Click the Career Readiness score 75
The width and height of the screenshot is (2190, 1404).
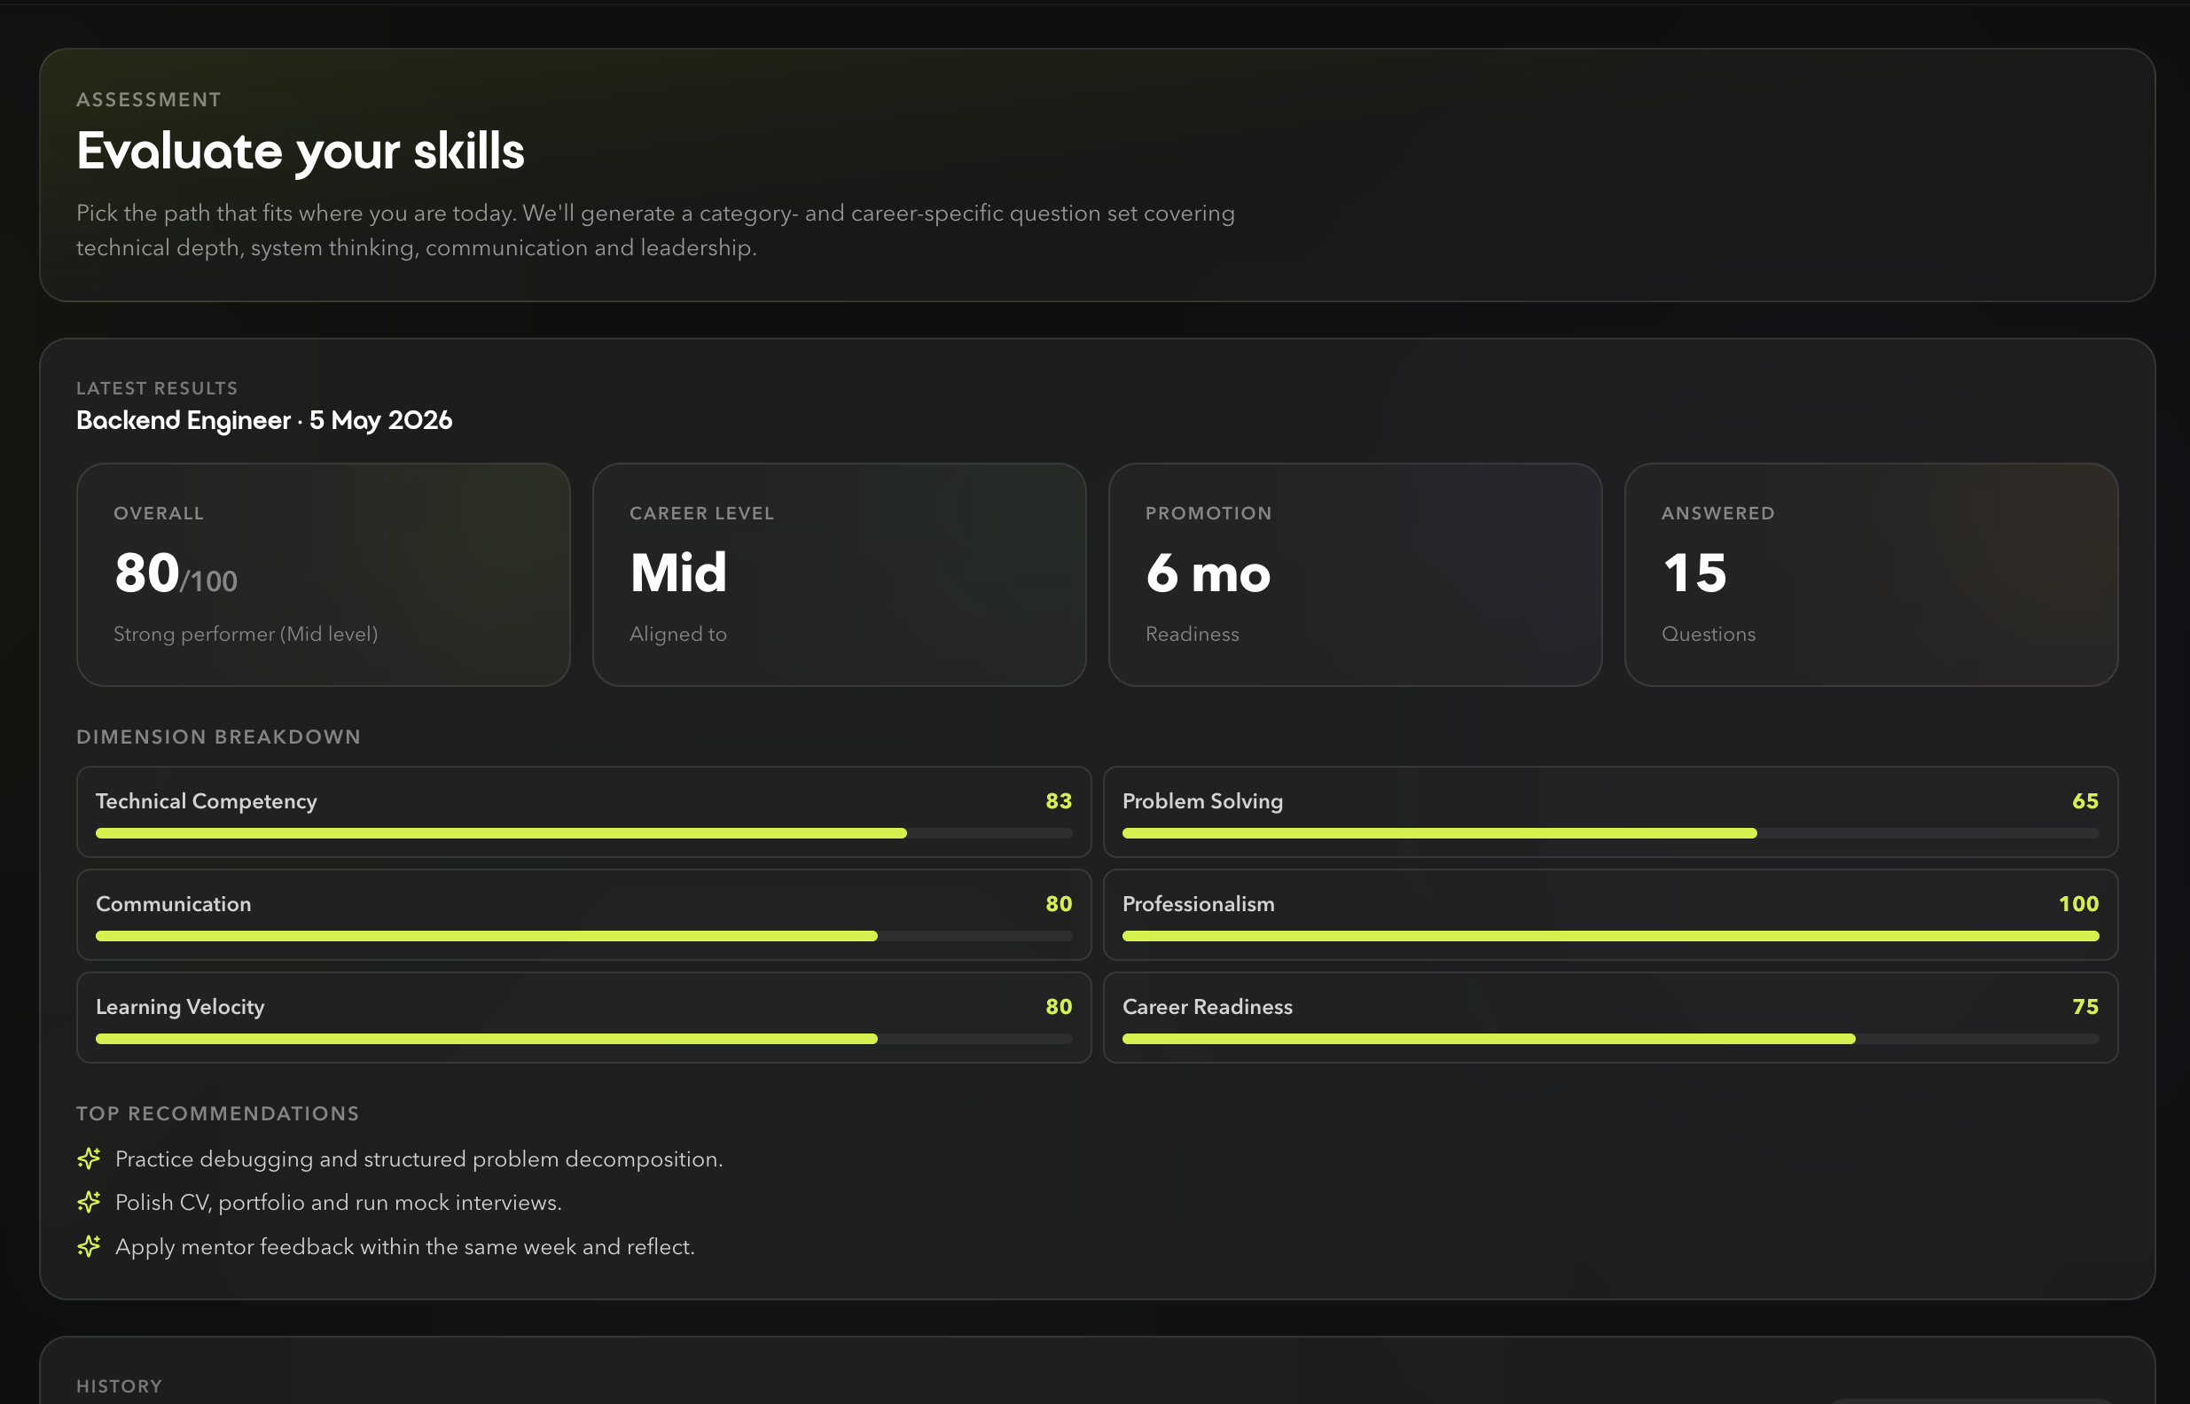coord(2085,1008)
